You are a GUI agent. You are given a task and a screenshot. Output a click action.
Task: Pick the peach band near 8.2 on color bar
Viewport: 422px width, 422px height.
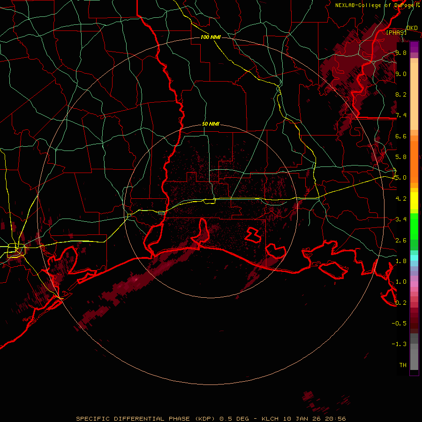(x=414, y=97)
